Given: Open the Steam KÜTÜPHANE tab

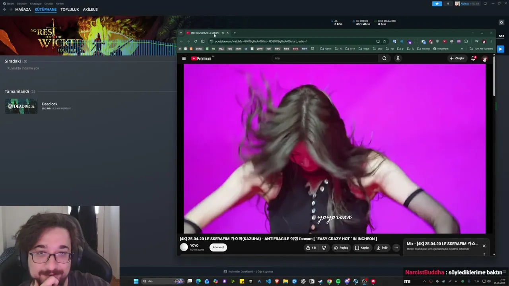Looking at the screenshot, I should click(46, 10).
